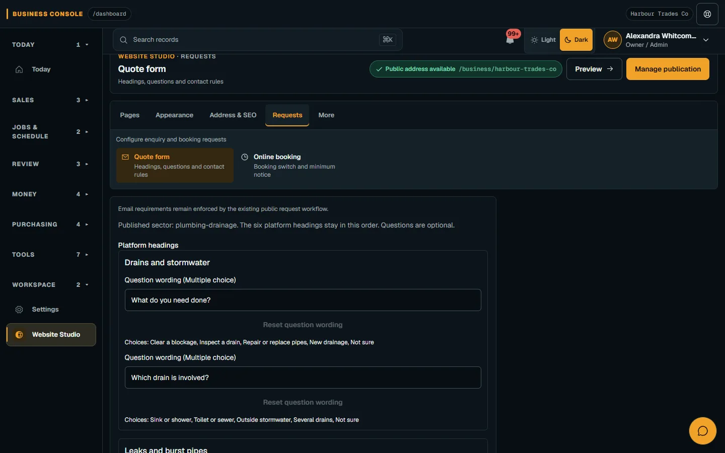The width and height of the screenshot is (725, 453).
Task: Reset wording for 'Which drain is involved?'
Action: [x=303, y=403]
